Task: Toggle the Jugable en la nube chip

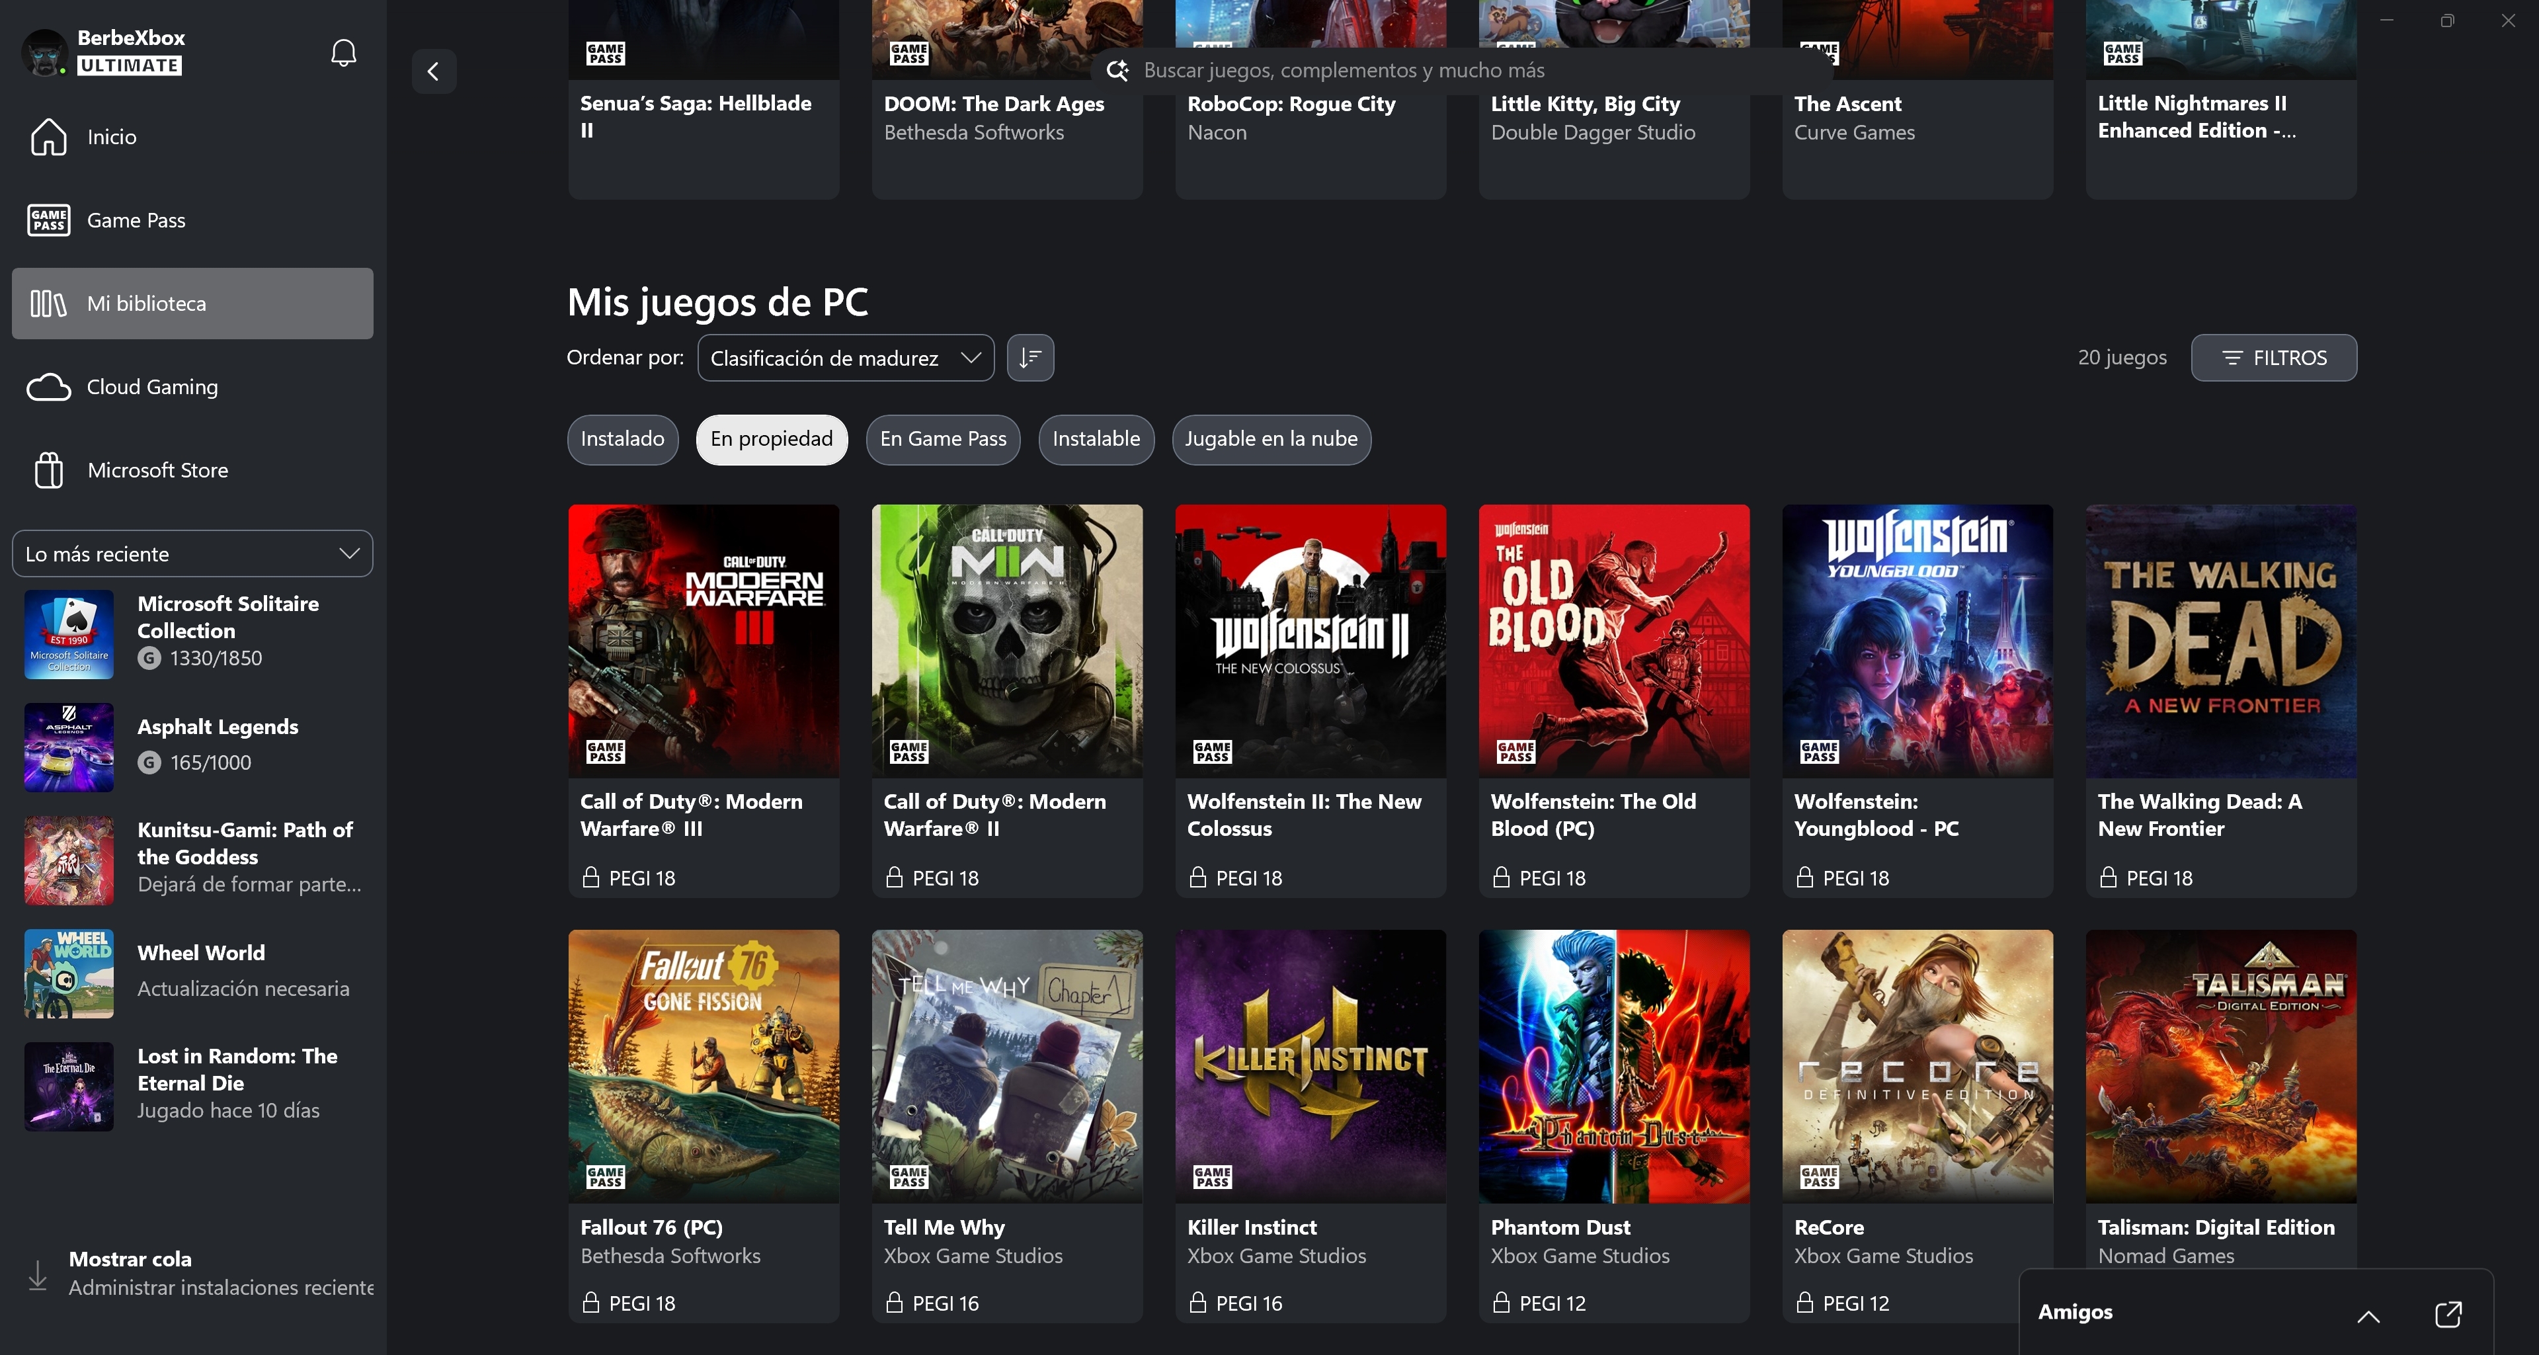Action: (x=1271, y=440)
